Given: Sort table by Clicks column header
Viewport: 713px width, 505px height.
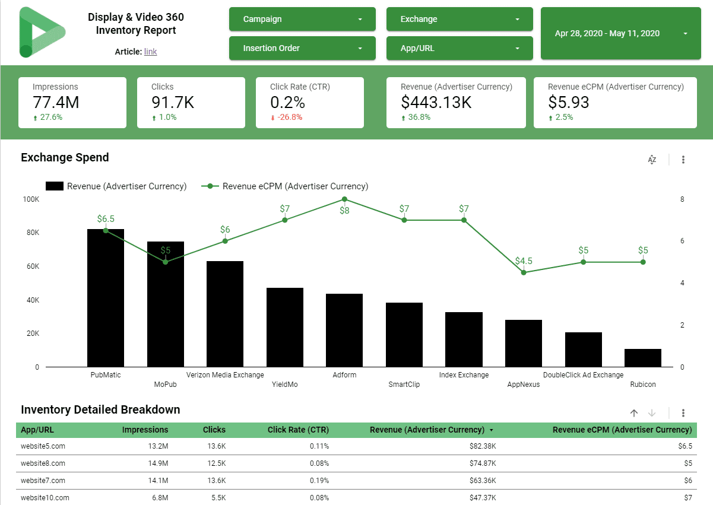Looking at the screenshot, I should click(214, 430).
